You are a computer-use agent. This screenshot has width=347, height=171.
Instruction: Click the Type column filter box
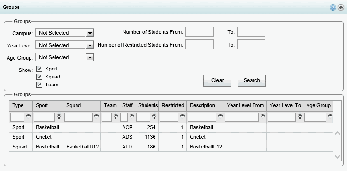pos(17,117)
